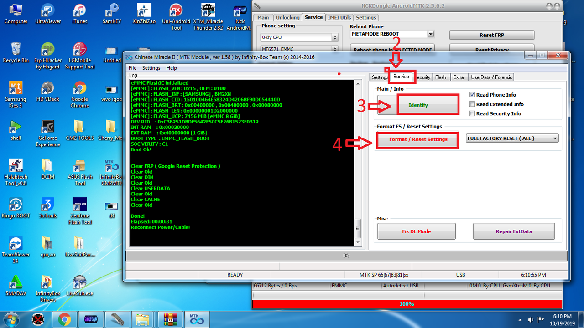Open LGMobile Support Tool icon
This screenshot has height=328, width=584.
click(x=80, y=56)
